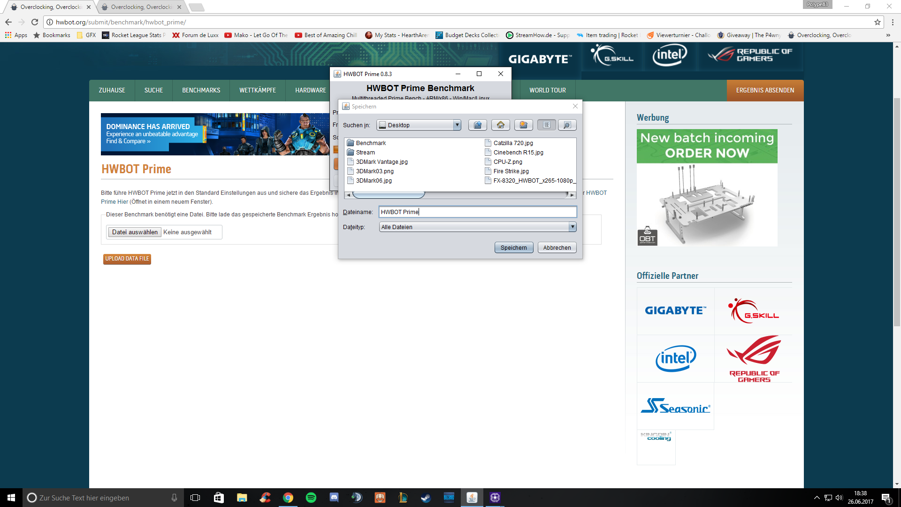Switch to the second Chrome tab

tap(141, 7)
